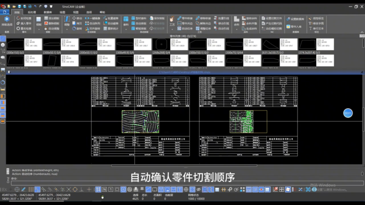Click the 线性标注 linear dimension tool
The width and height of the screenshot is (365, 205).
click(x=316, y=18)
